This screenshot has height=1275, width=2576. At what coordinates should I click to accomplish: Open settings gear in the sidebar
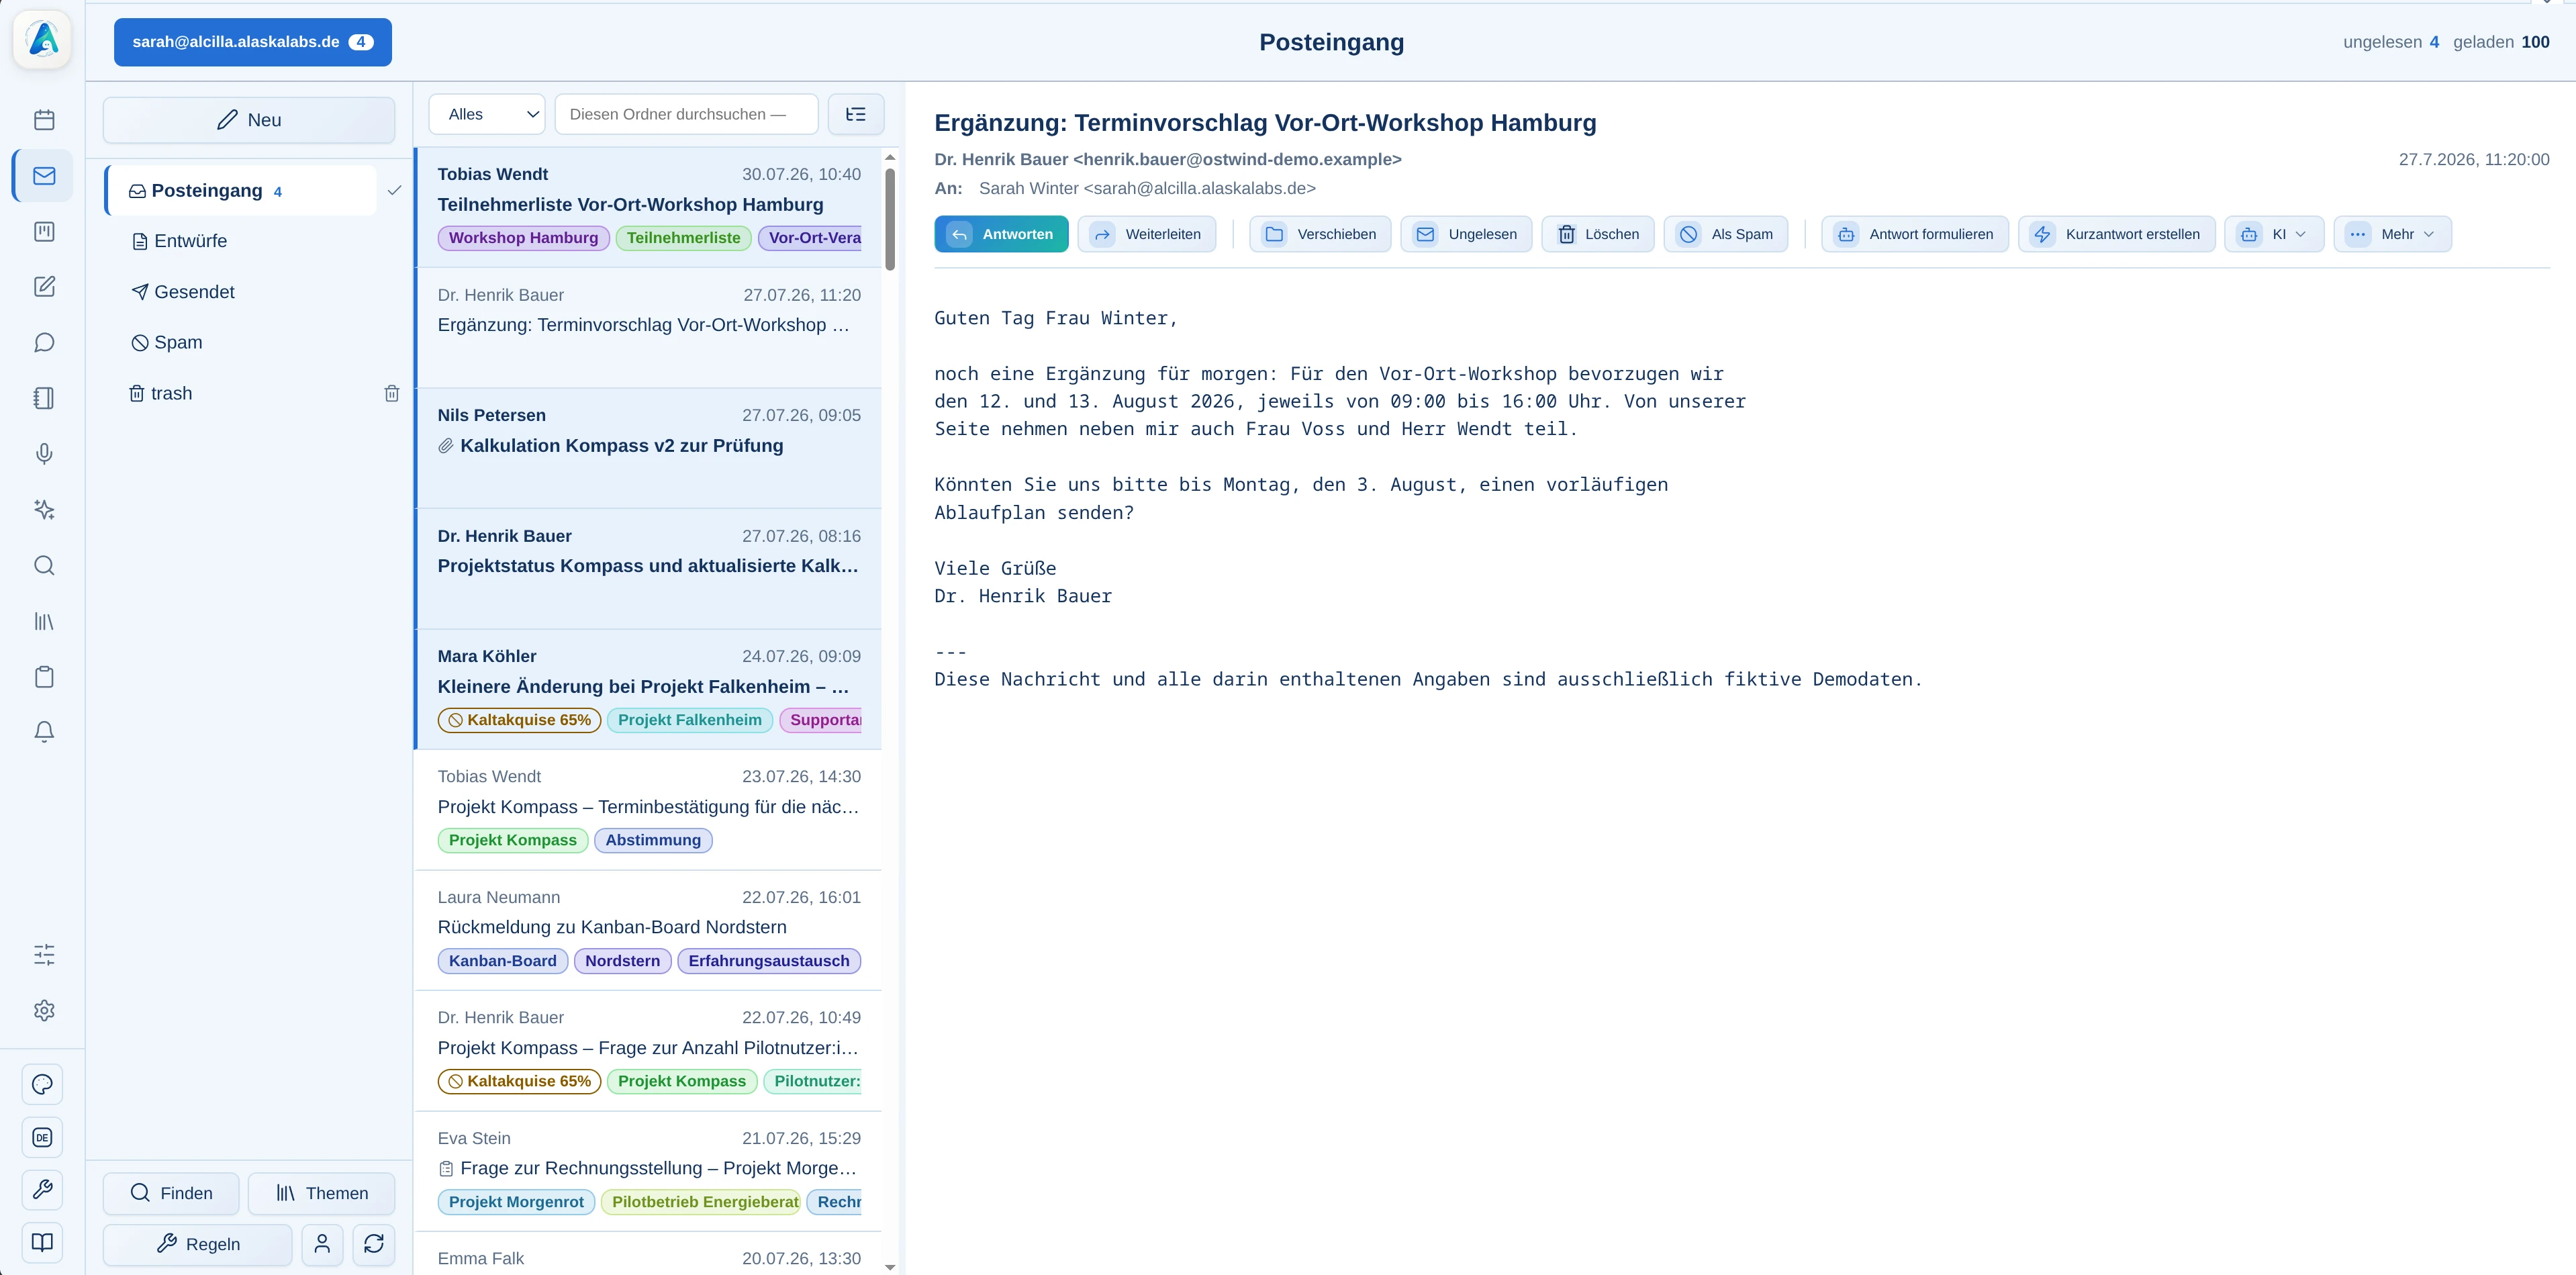pos(44,1011)
